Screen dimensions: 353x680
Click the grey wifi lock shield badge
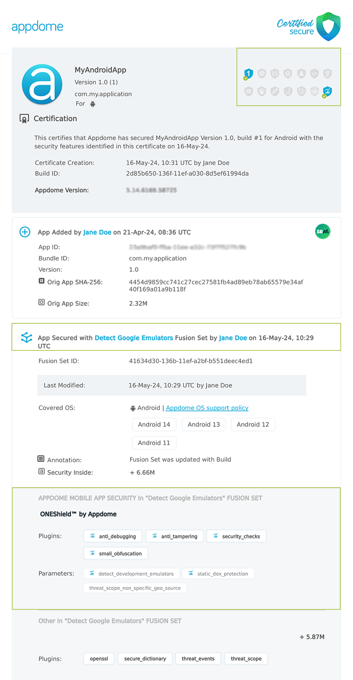point(327,73)
